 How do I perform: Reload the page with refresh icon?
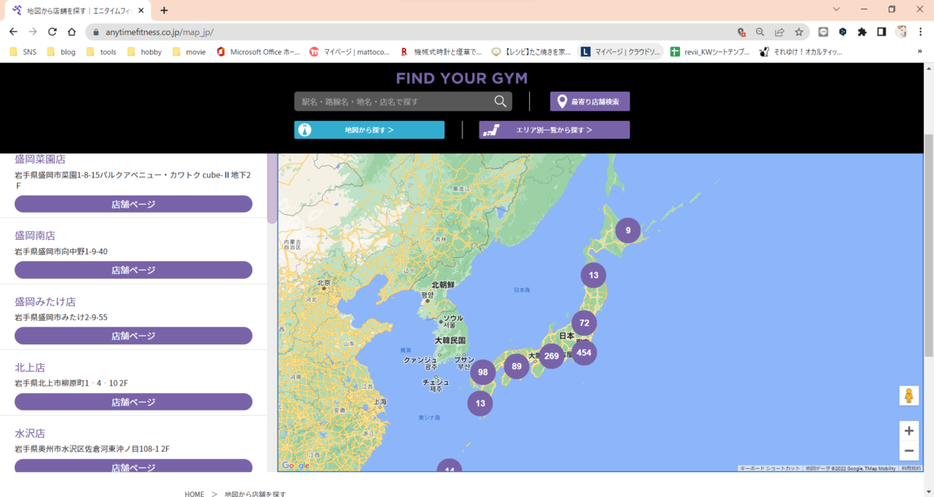pos(52,32)
